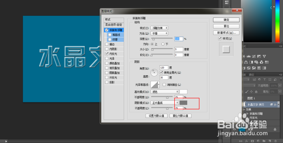Open the Adjustments panel flyout menu
This screenshot has height=143, width=283.
point(281,46)
